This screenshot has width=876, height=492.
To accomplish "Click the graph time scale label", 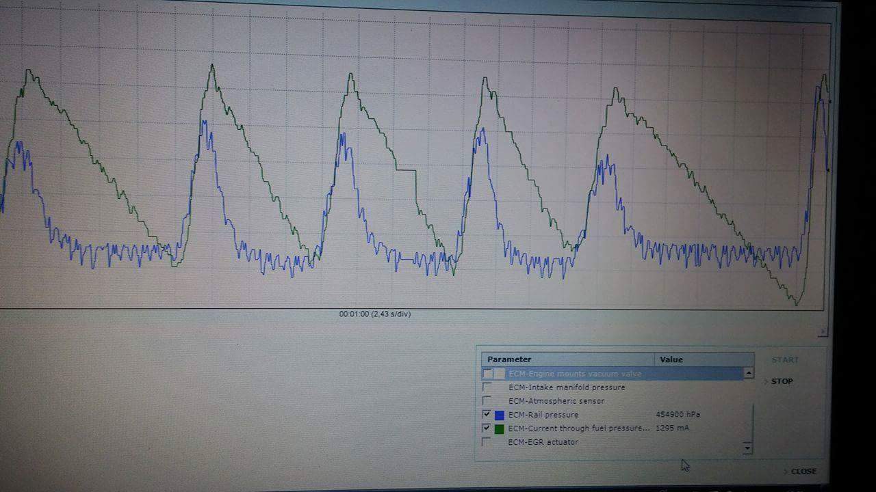I will 375,314.
